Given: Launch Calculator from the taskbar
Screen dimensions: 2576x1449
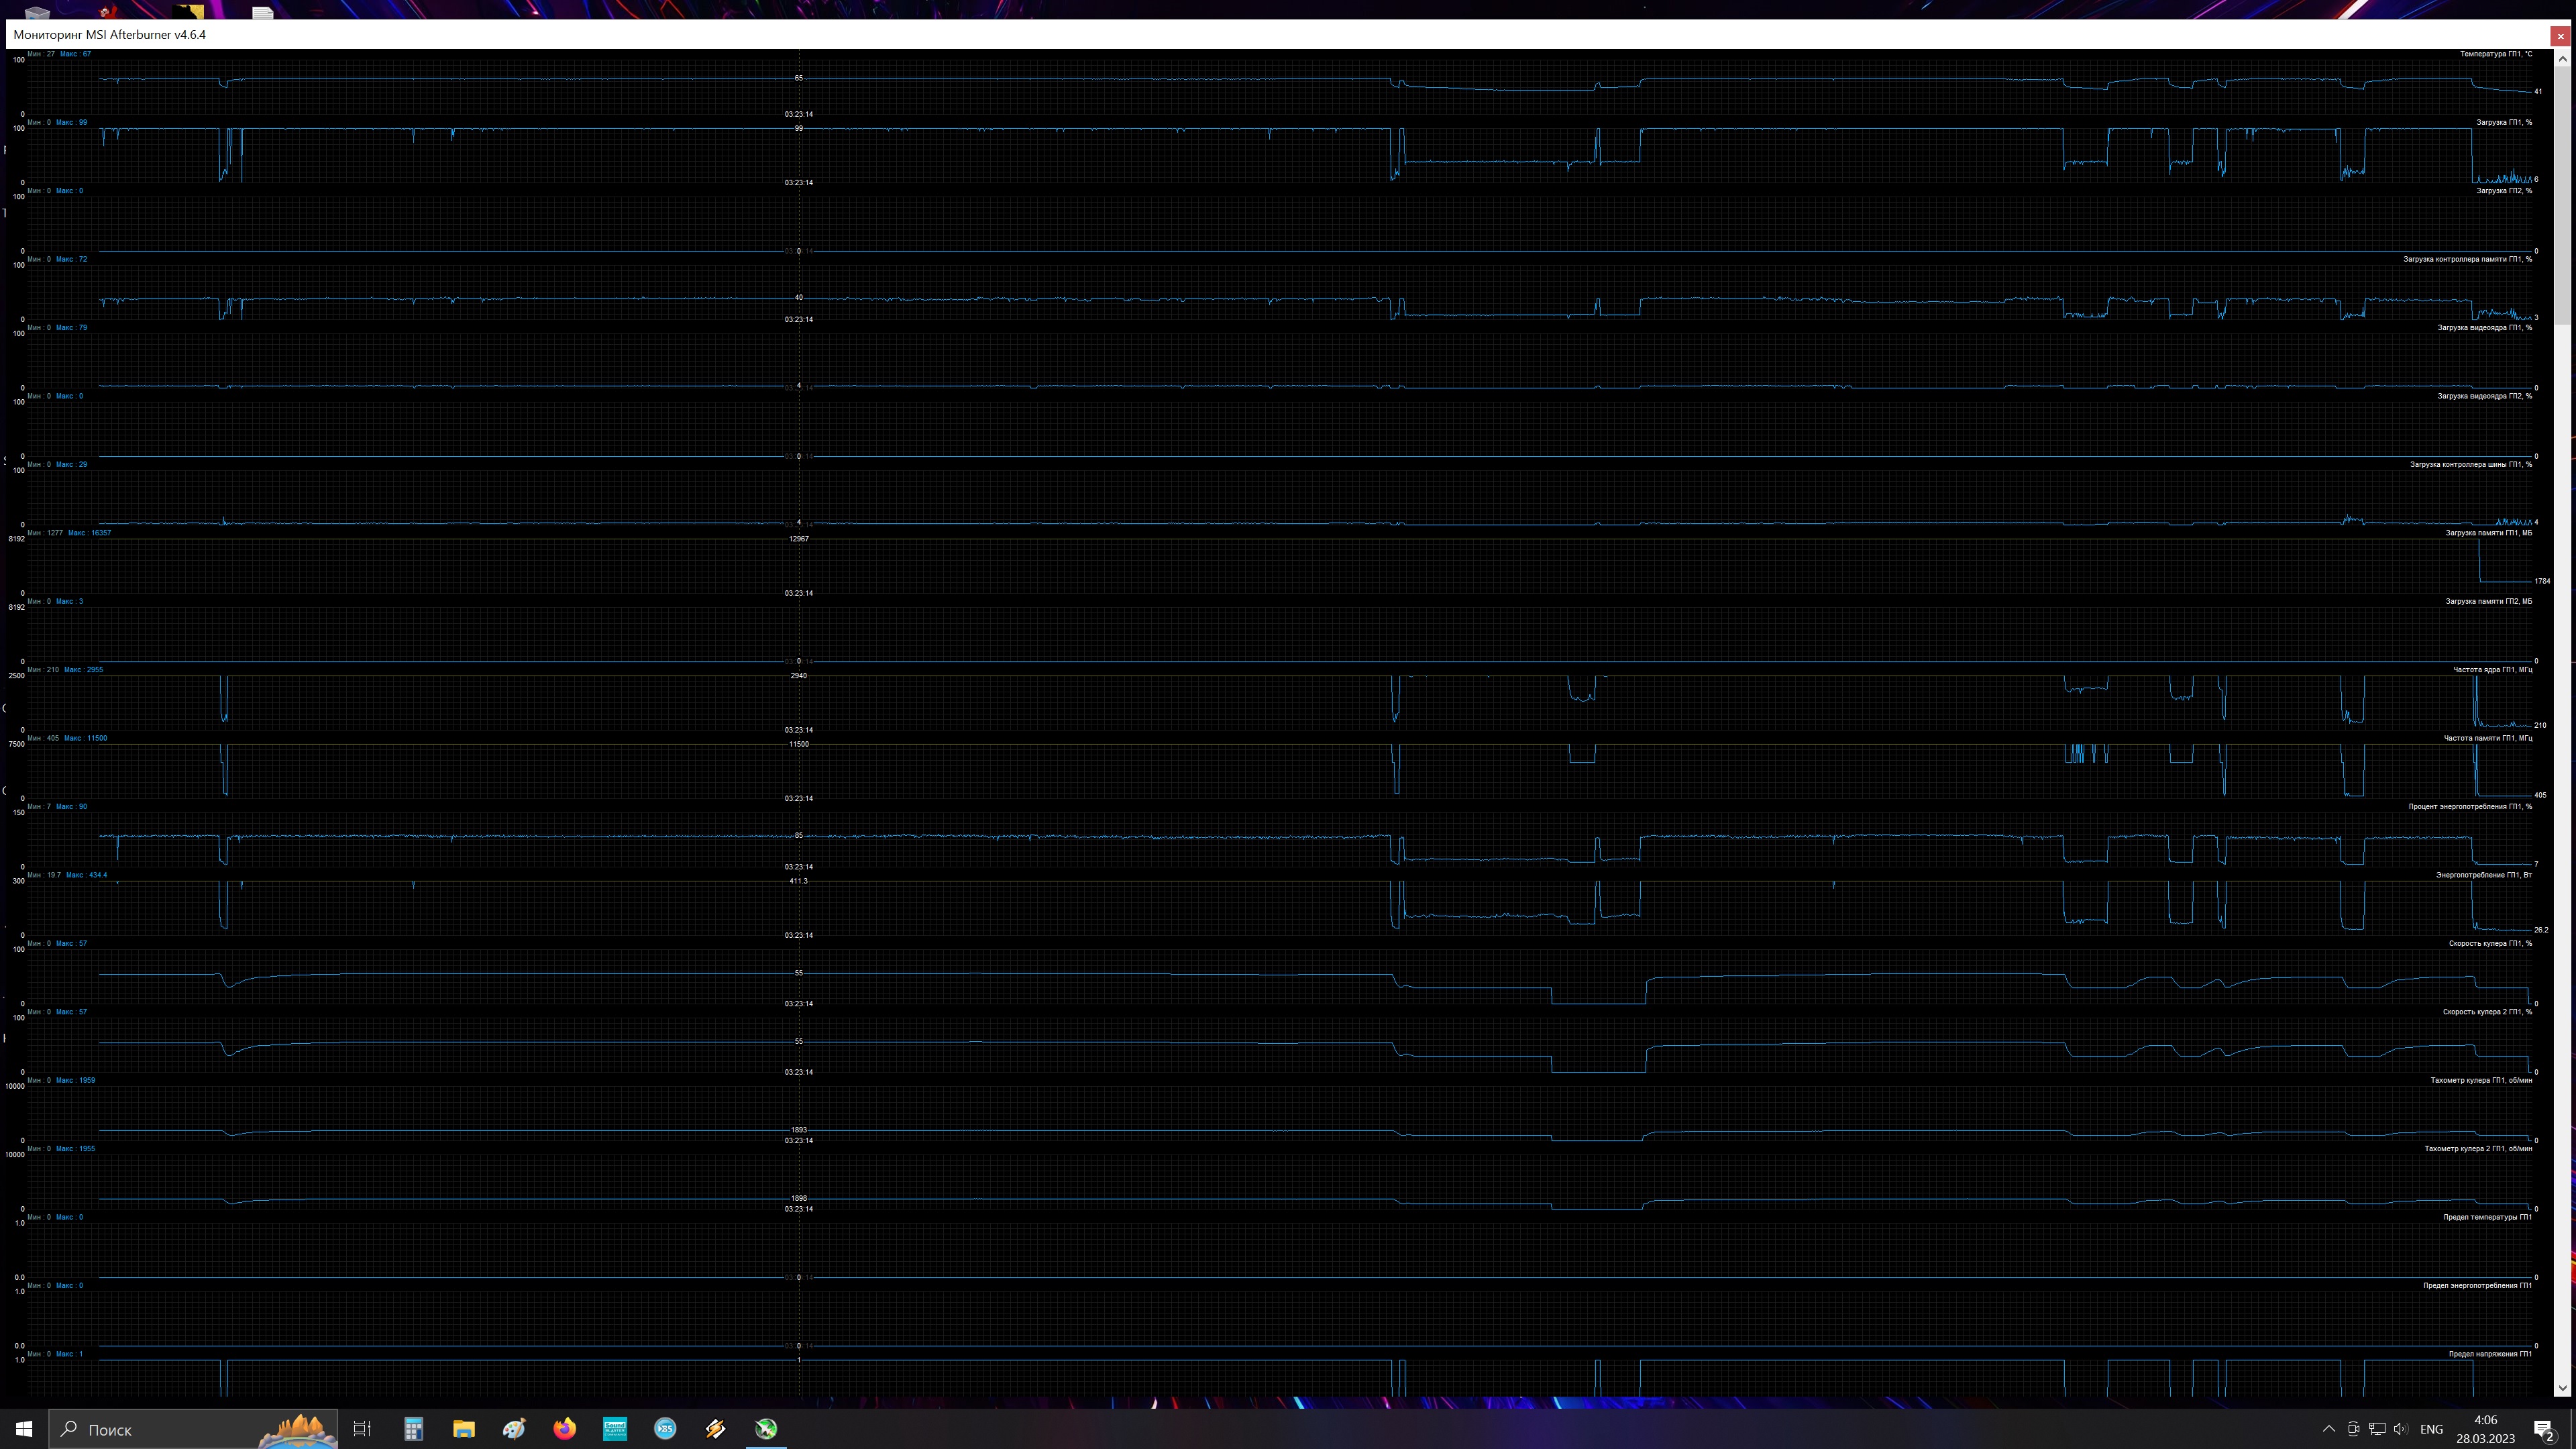Looking at the screenshot, I should [x=413, y=1429].
